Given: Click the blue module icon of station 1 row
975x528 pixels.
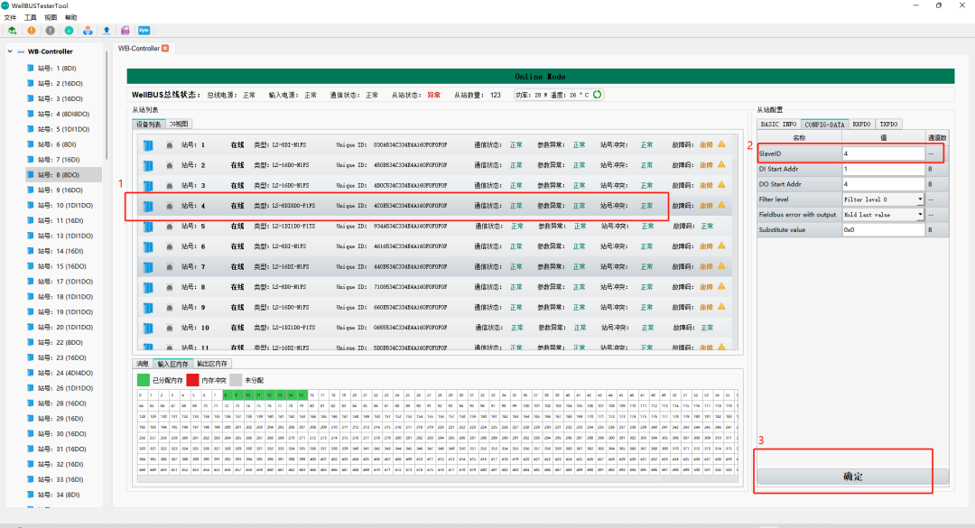Looking at the screenshot, I should coord(148,145).
